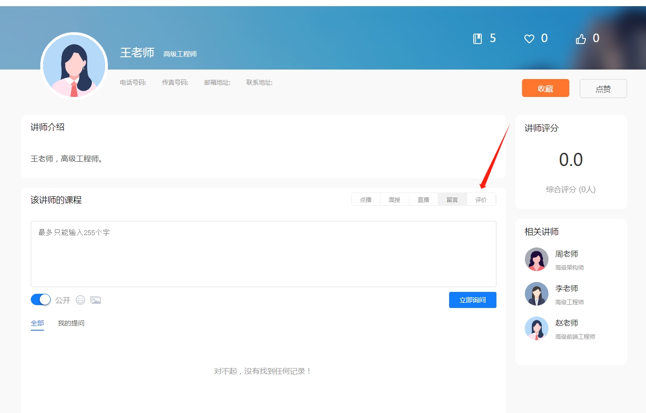The height and width of the screenshot is (413, 646).
Task: Click the course count book icon
Action: click(478, 39)
